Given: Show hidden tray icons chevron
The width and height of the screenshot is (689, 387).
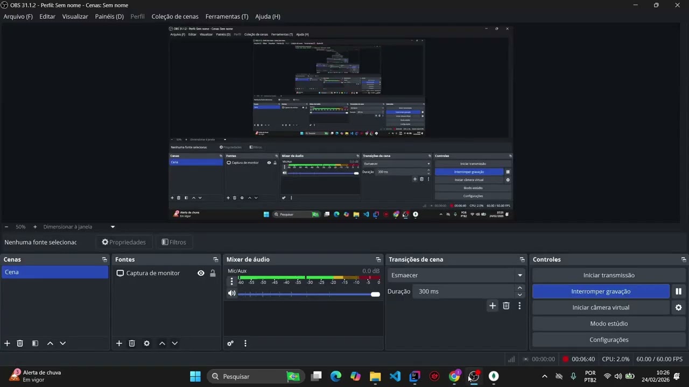Looking at the screenshot, I should tap(544, 376).
